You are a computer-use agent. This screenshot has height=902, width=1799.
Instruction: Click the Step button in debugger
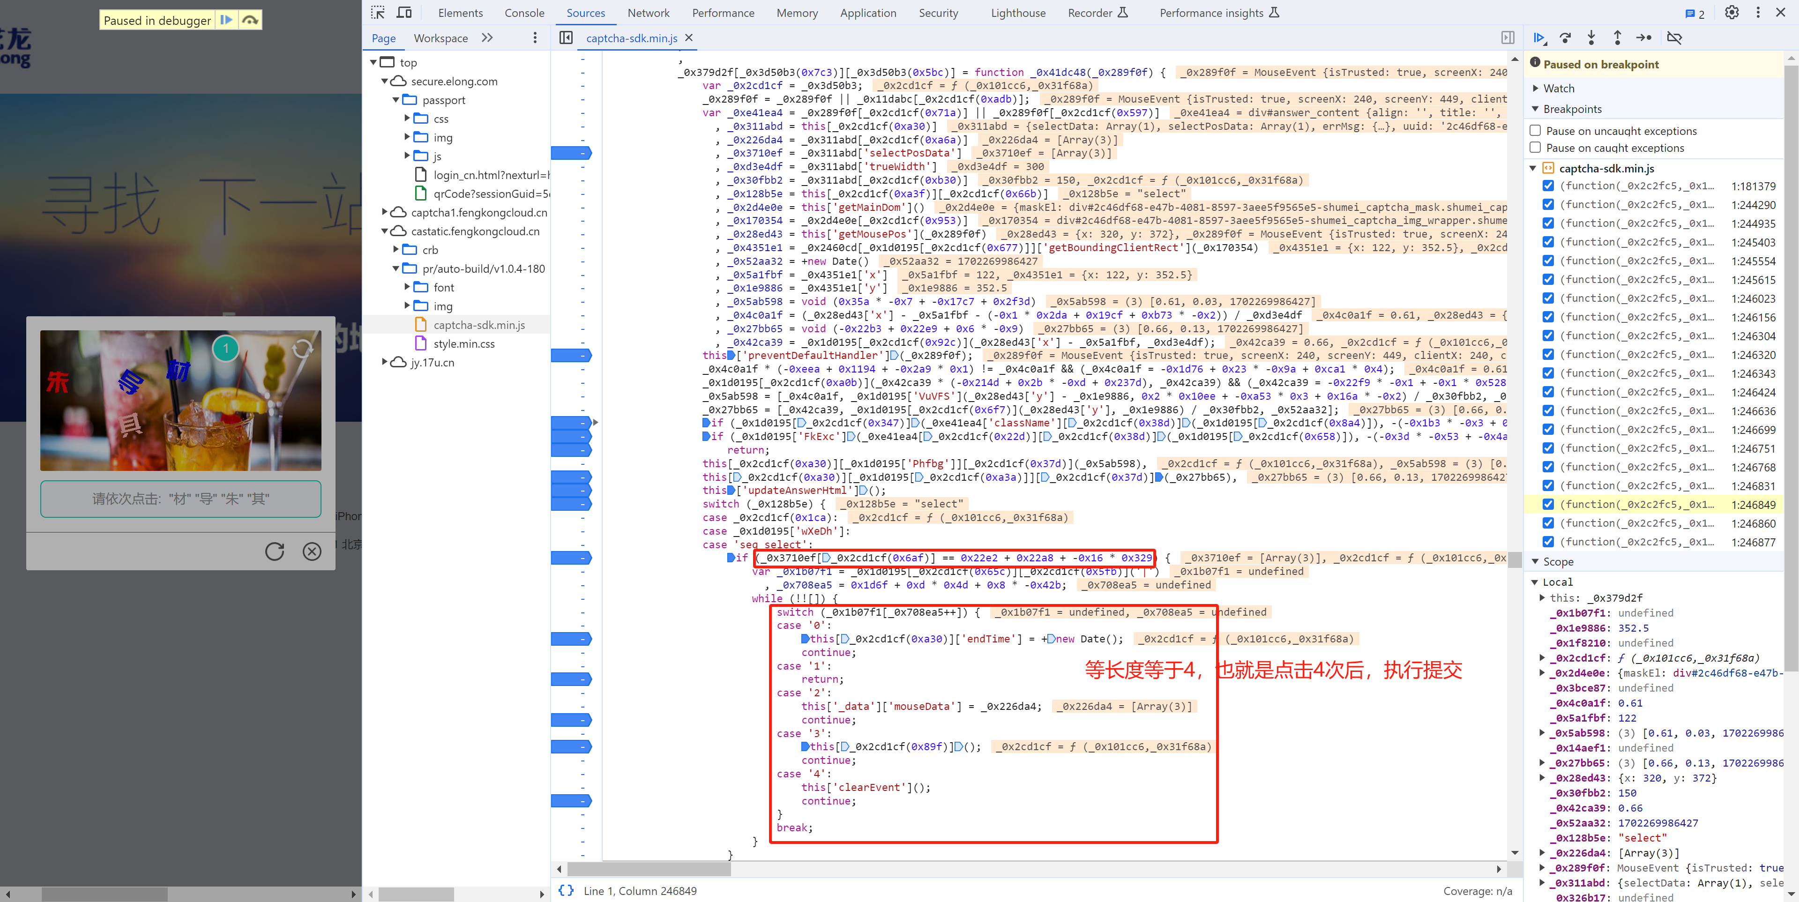[x=1644, y=37]
